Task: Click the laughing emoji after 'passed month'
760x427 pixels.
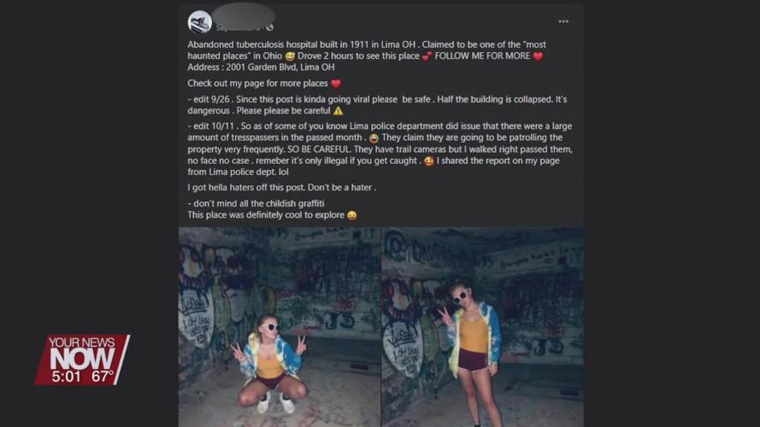Action: tap(374, 137)
